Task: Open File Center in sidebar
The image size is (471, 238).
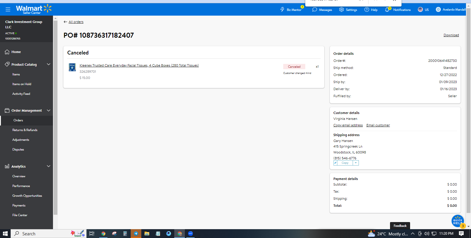Action: tap(20, 215)
